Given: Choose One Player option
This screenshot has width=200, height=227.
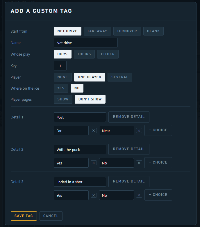Looking at the screenshot, I should (x=90, y=77).
